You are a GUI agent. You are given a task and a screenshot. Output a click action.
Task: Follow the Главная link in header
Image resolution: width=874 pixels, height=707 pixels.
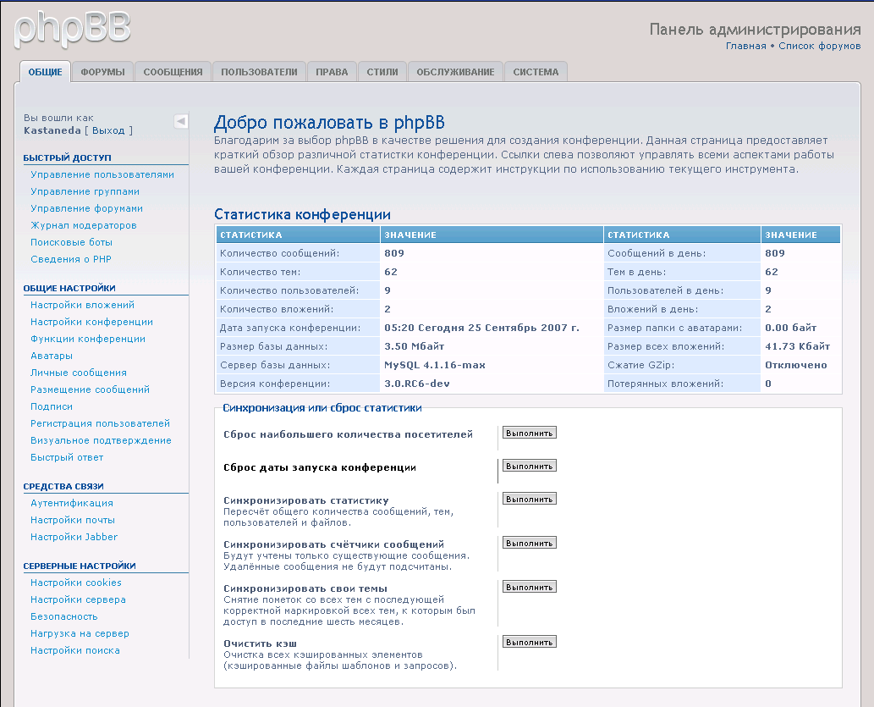tap(745, 46)
